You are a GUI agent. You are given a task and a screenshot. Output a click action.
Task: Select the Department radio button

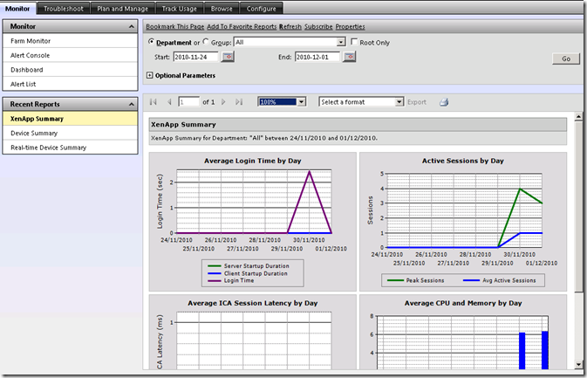152,42
